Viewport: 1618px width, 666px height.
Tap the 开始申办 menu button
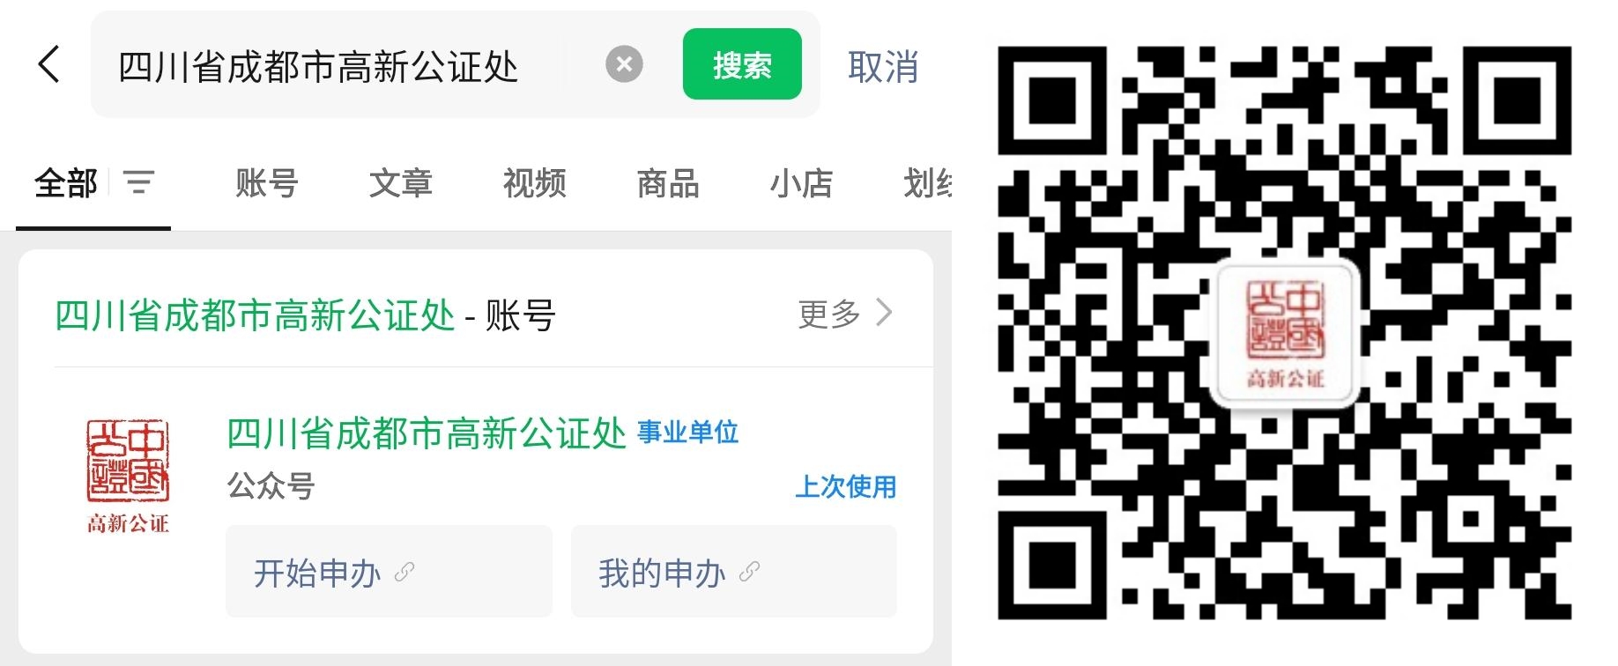pos(389,572)
